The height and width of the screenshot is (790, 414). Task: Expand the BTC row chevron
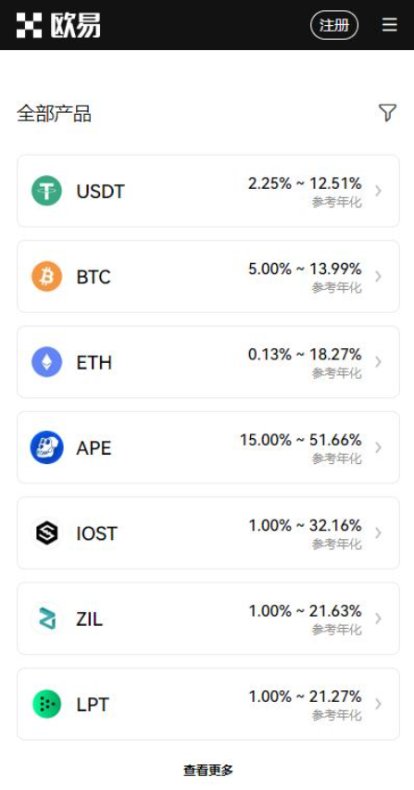point(378,276)
